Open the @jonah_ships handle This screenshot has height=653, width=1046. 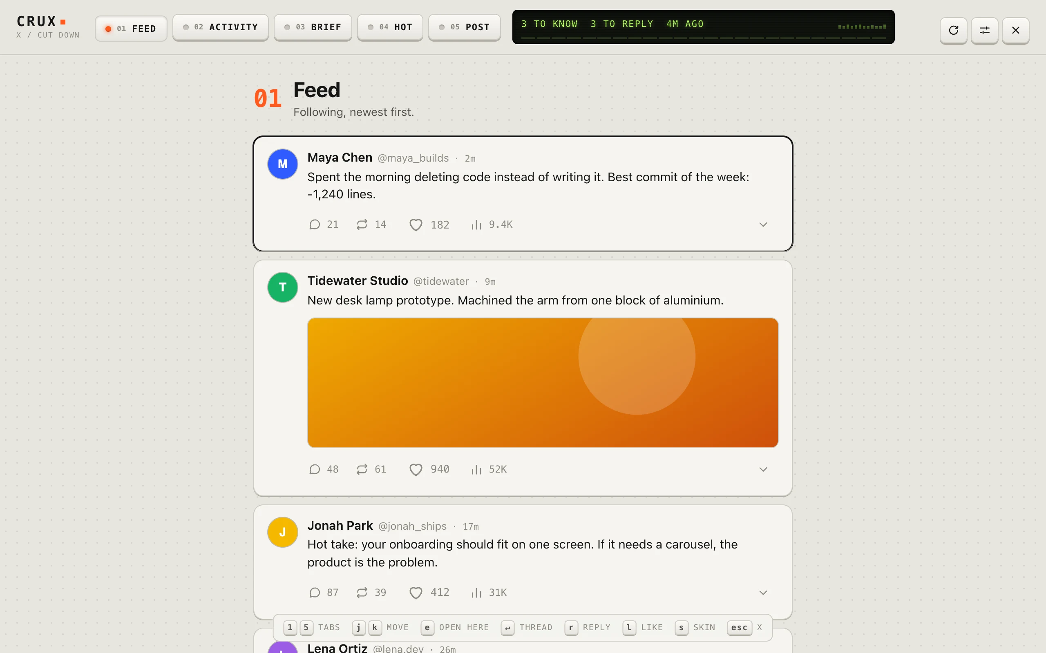[412, 526]
